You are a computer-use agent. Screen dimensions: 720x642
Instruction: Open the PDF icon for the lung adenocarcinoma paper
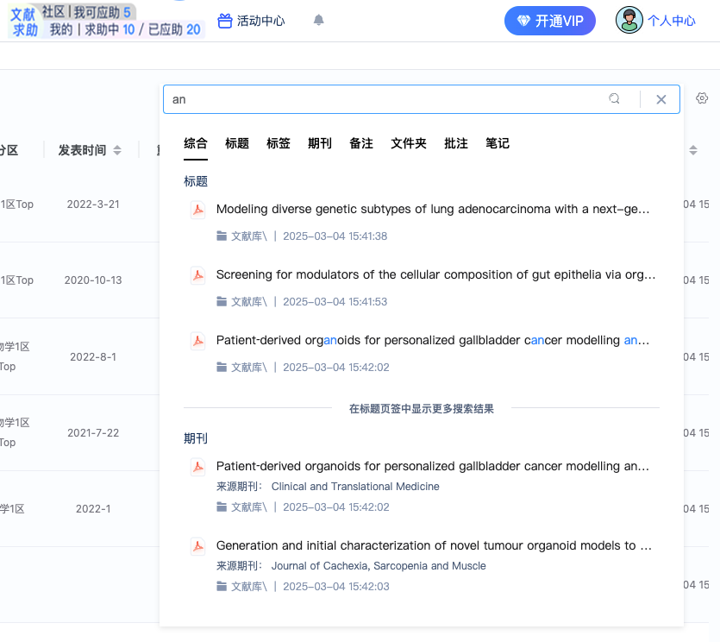[x=197, y=209]
